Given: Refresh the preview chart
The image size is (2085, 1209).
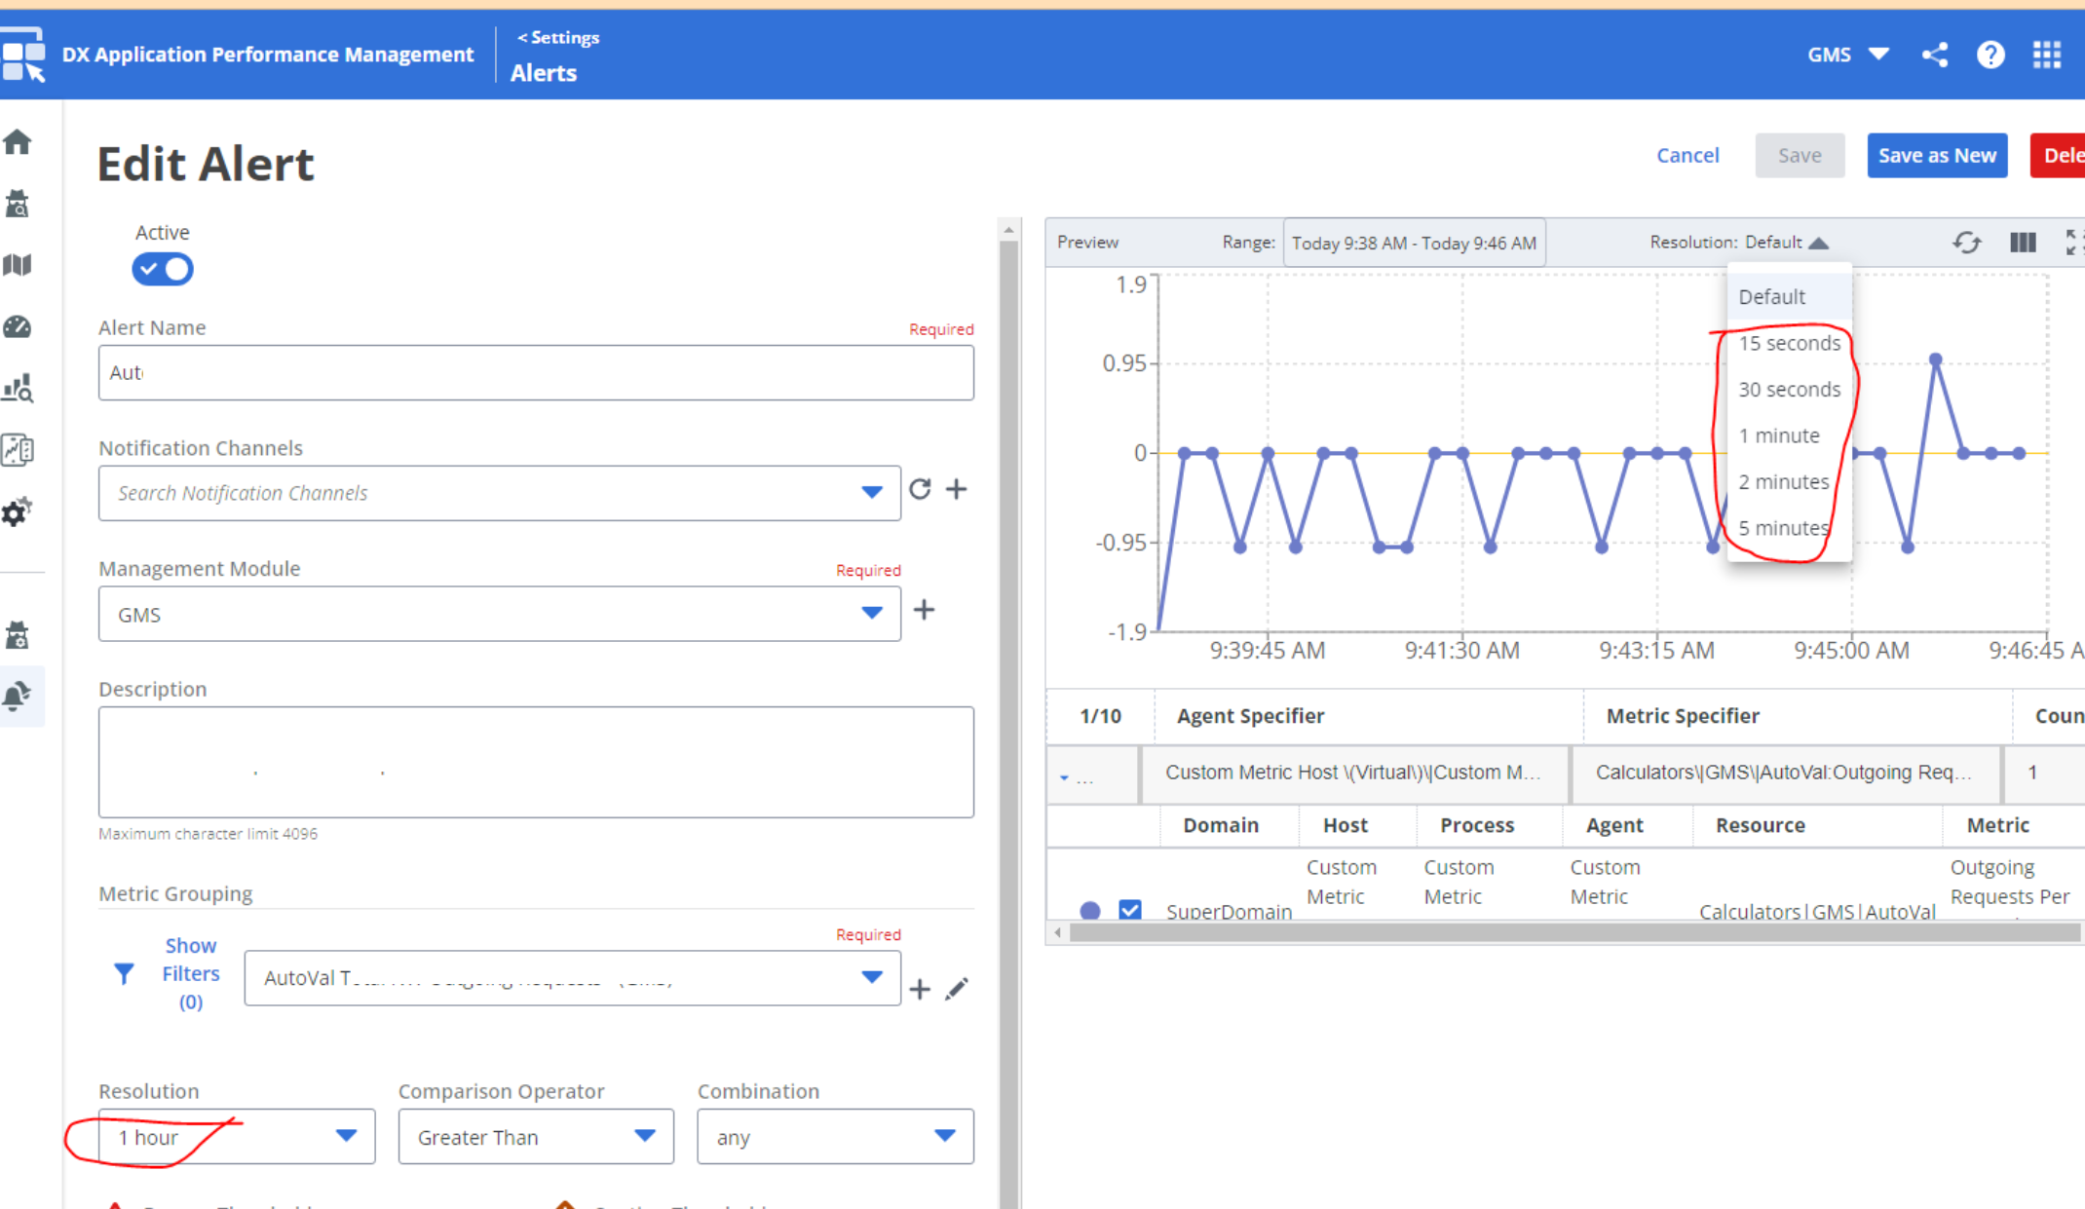Looking at the screenshot, I should pyautogui.click(x=1966, y=243).
